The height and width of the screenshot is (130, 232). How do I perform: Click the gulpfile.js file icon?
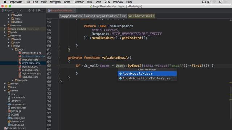click(x=9, y=111)
